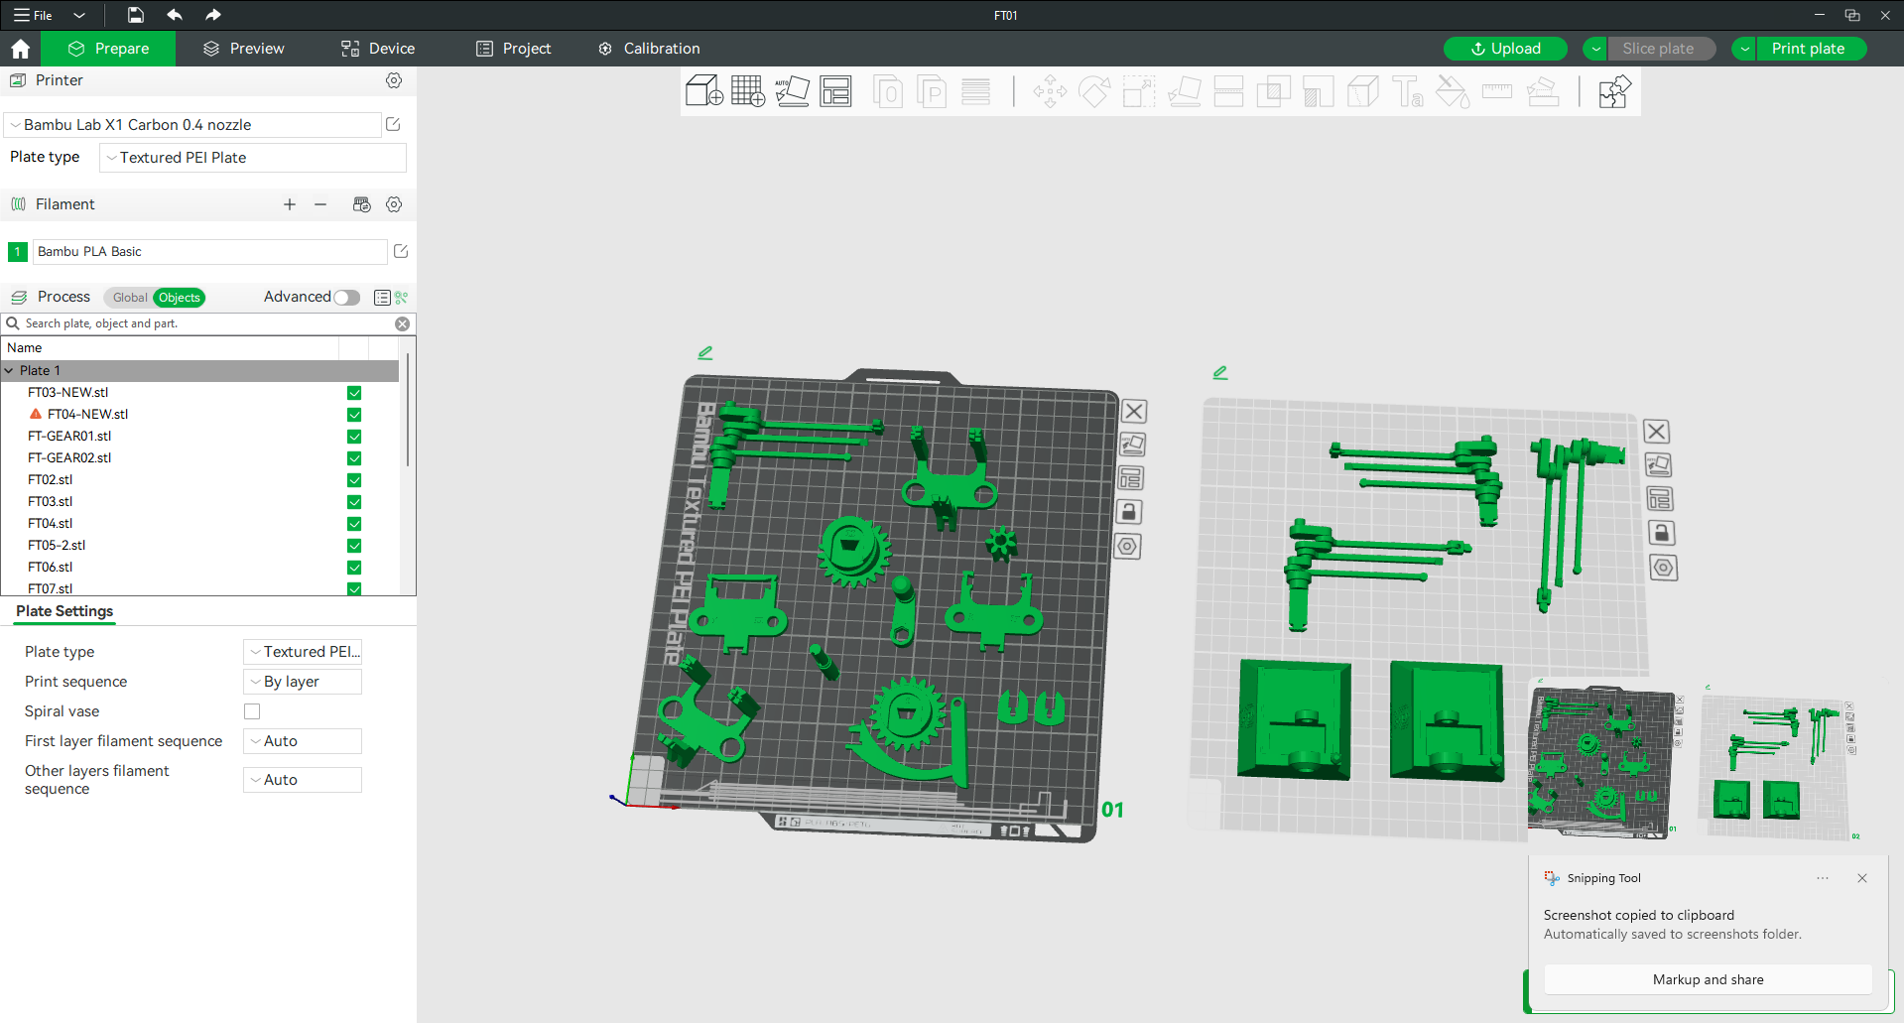
Task: Click the Add plate grid icon
Action: [x=747, y=91]
